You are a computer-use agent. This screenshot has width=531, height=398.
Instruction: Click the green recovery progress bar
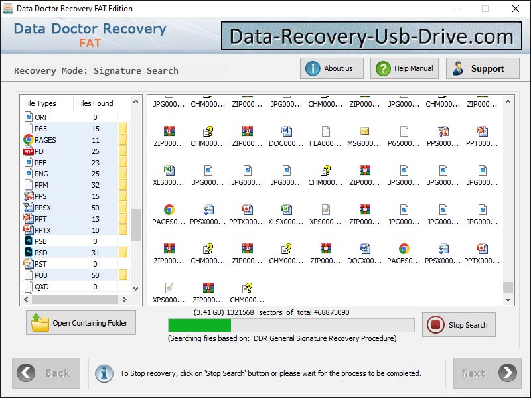pos(199,325)
